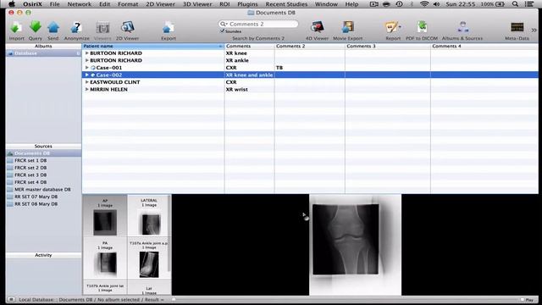
Task: Open the 3D Viewer menu
Action: [197, 4]
